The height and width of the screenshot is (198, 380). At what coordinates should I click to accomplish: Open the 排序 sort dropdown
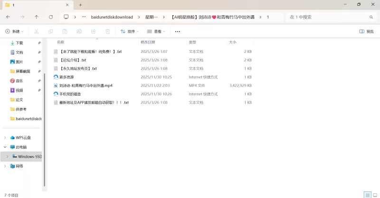point(129,31)
